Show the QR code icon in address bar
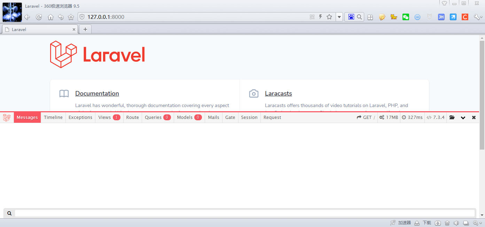The width and height of the screenshot is (485, 227). 312,17
